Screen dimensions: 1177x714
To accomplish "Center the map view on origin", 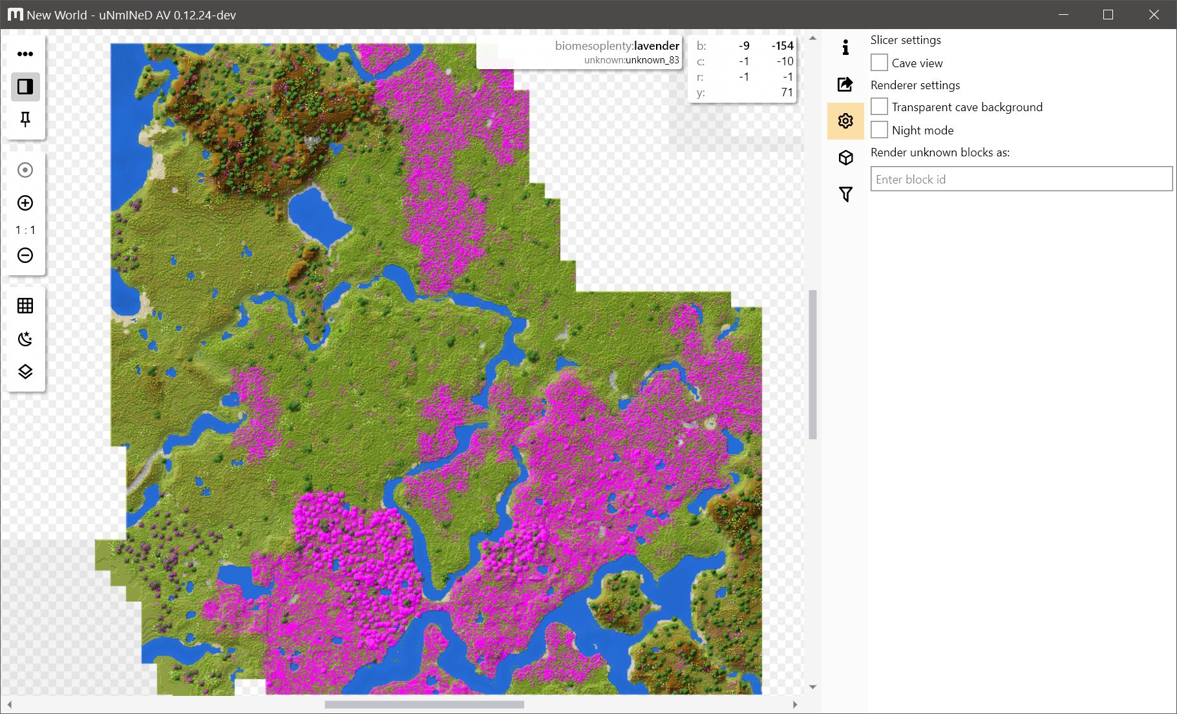I will (25, 170).
